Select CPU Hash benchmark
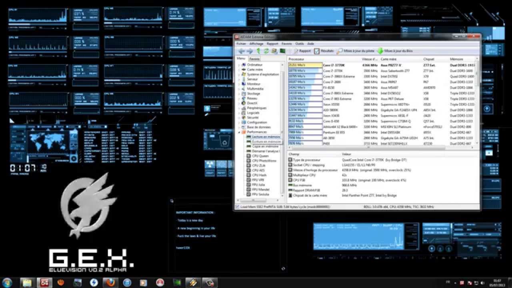 point(259,175)
